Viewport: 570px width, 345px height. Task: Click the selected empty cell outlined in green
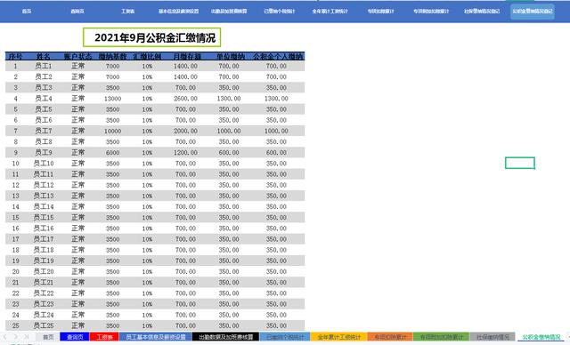point(520,163)
